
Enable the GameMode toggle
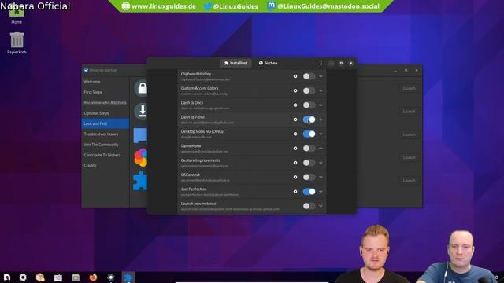coord(309,149)
